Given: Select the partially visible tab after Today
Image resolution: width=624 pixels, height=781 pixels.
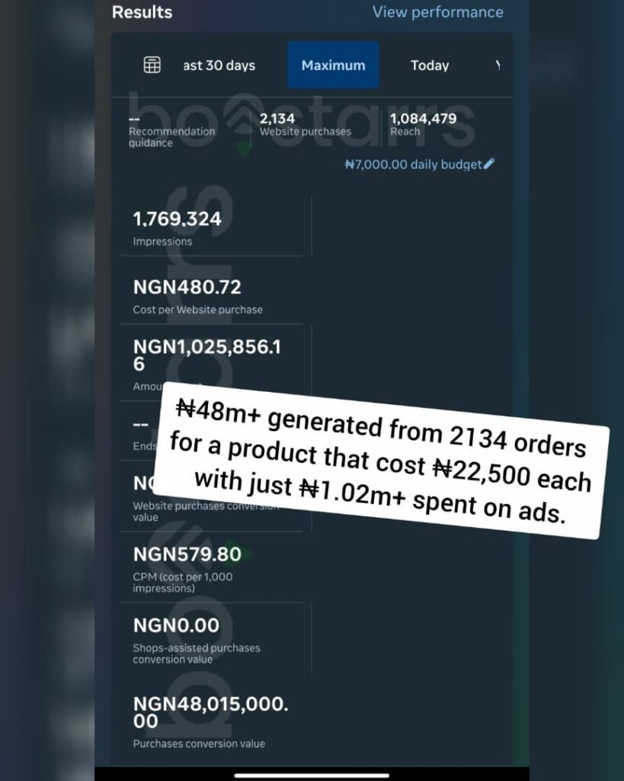Looking at the screenshot, I should pyautogui.click(x=498, y=66).
